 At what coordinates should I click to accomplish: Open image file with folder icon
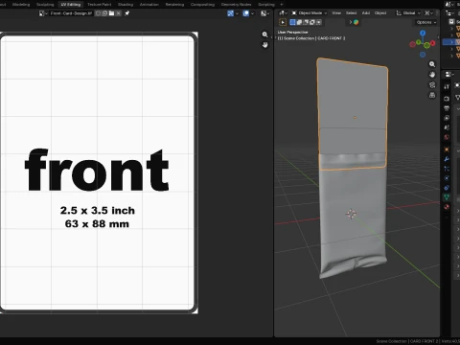[111, 13]
